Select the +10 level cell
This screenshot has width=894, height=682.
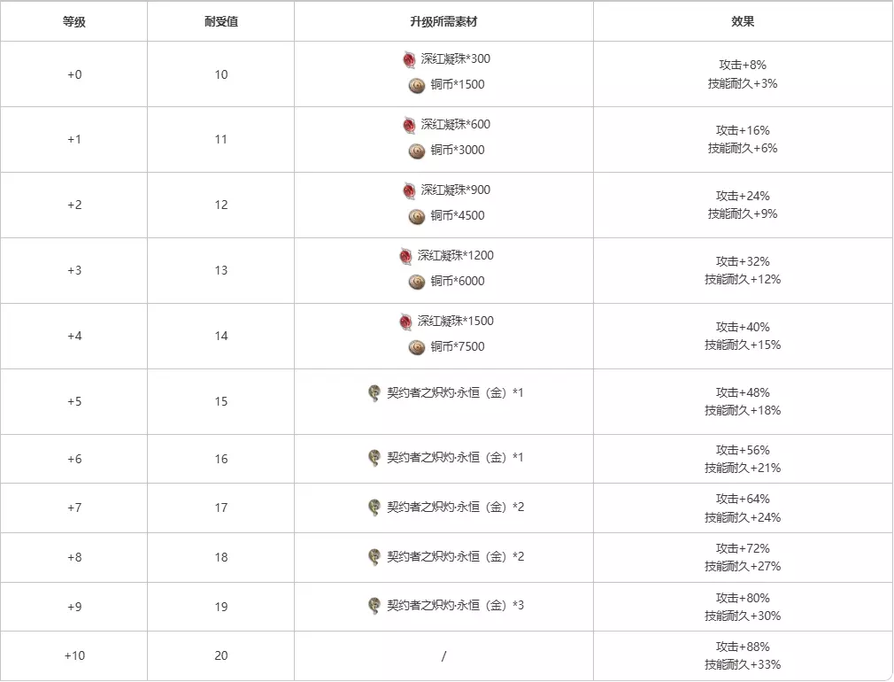pos(74,656)
